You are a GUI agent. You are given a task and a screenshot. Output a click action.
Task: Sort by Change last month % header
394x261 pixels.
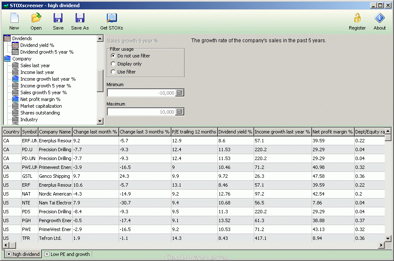[95, 132]
